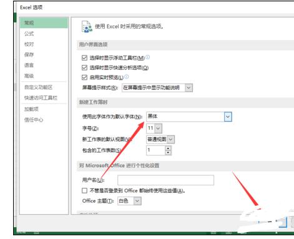
Task: Expand the 屏幕提示样式 dropdown
Action: click(189, 87)
